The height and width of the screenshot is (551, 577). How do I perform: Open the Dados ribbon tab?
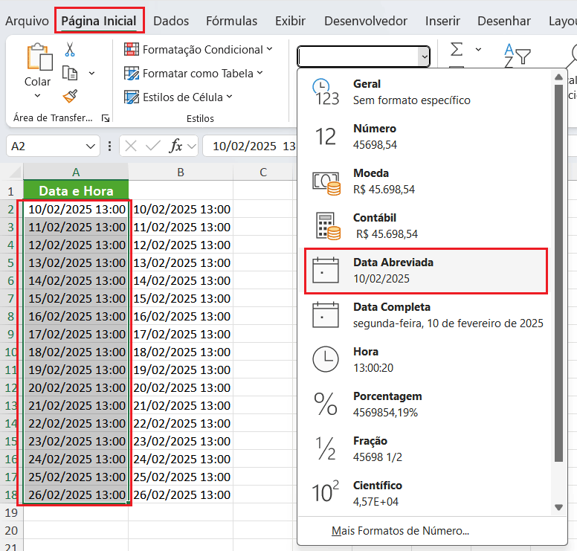171,21
